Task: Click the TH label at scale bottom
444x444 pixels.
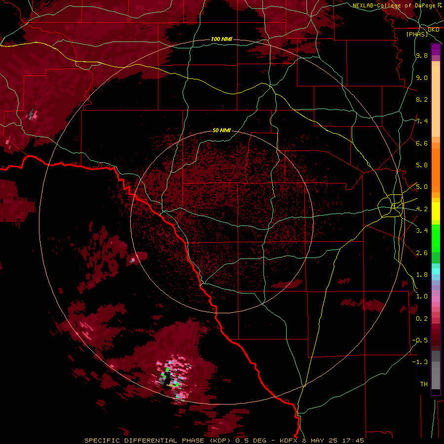Action: coord(424,384)
